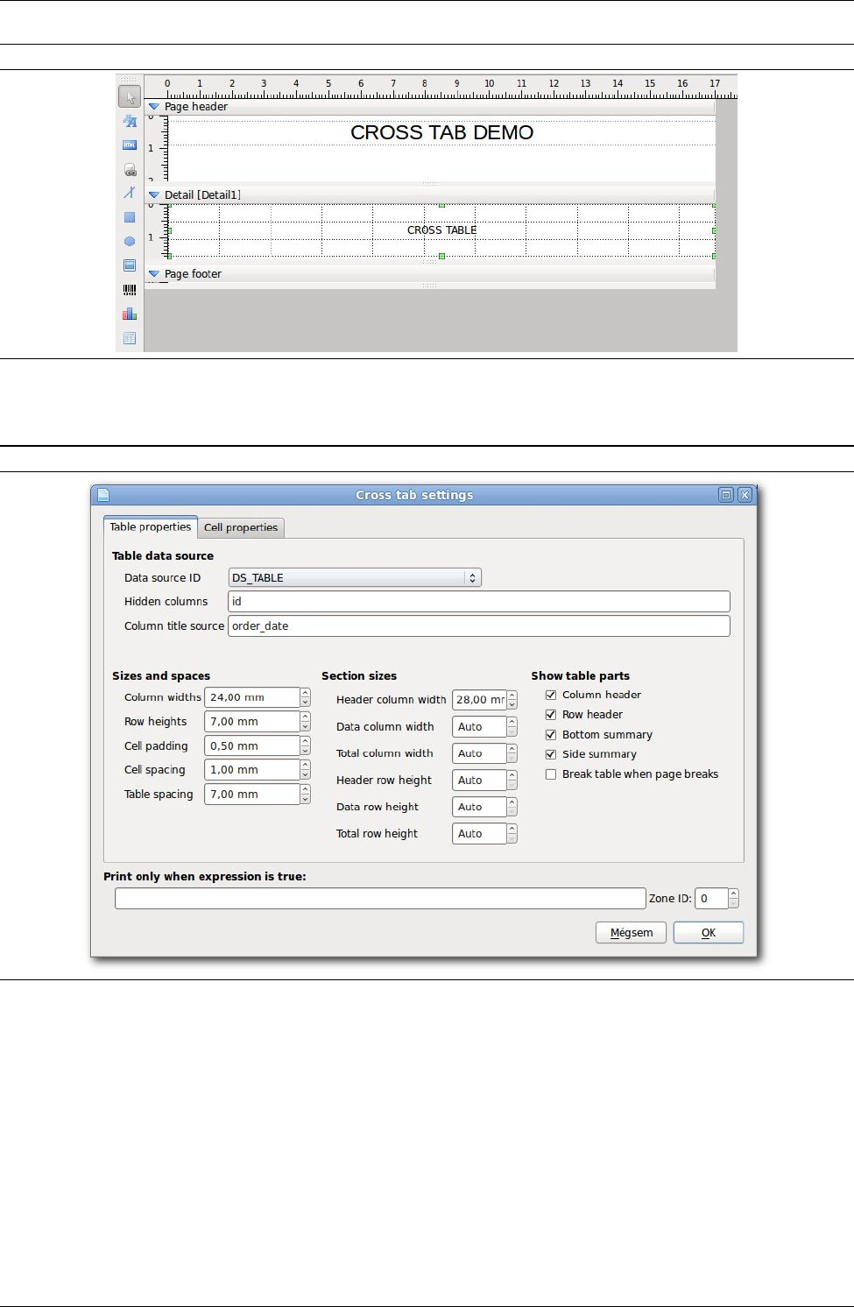Click the Header row height value
This screenshot has height=1307, width=854.
coord(480,781)
